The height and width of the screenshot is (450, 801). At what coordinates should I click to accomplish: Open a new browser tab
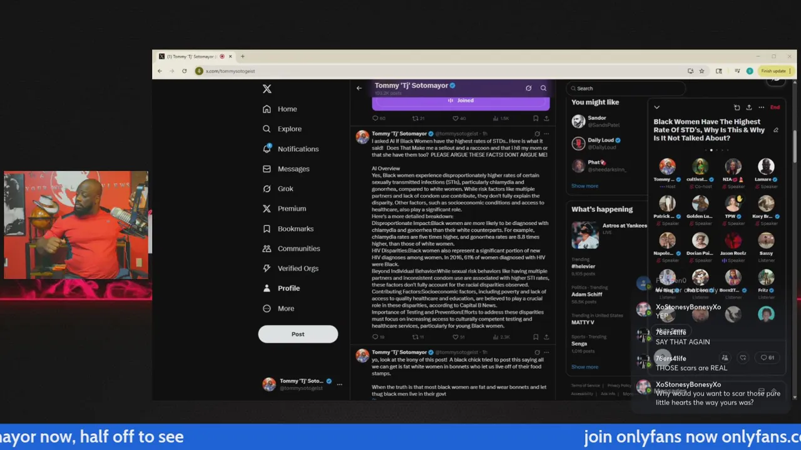(x=242, y=56)
